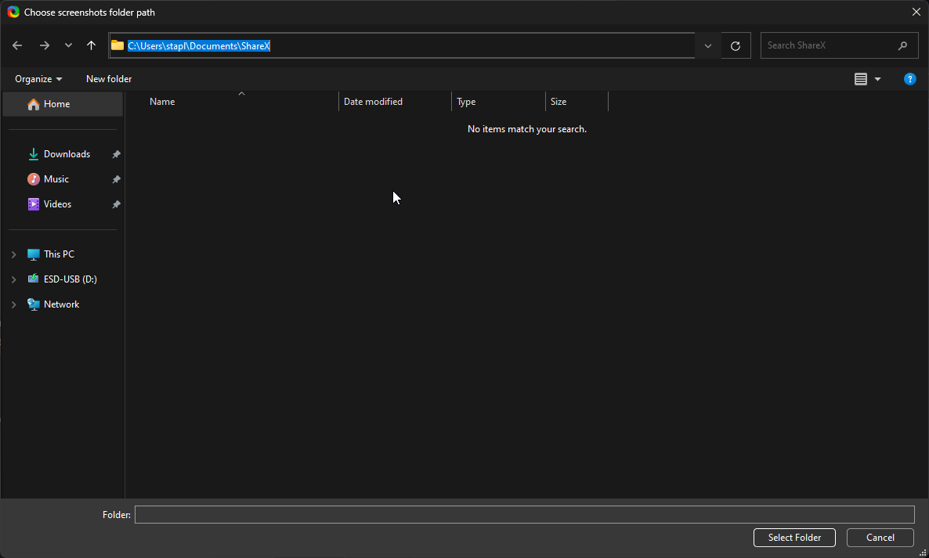
Task: Open the Organize dropdown menu
Action: [38, 78]
